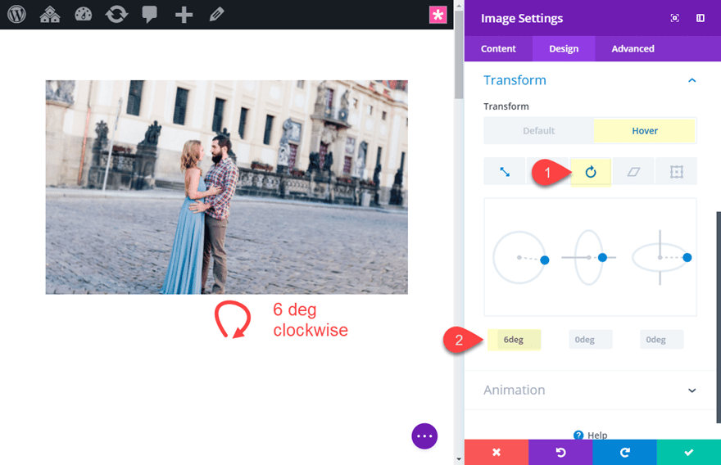Select the Transform Skew icon
This screenshot has width=721, height=465.
click(x=633, y=172)
